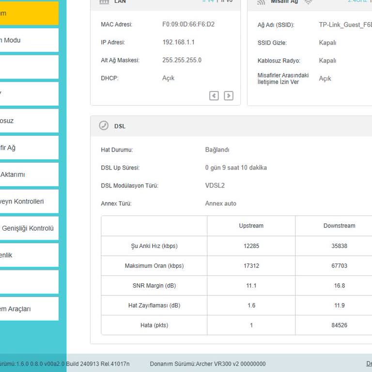Open the NAT Aktarımı sidebar item

pyautogui.click(x=29, y=174)
